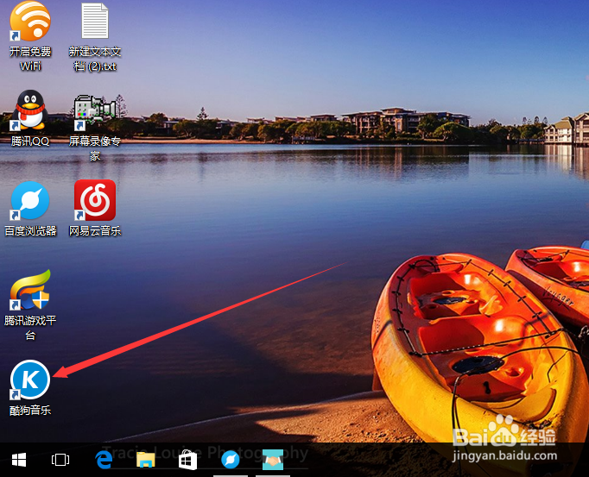Open the Windows Store taskbar icon
The image size is (589, 477).
point(187,460)
